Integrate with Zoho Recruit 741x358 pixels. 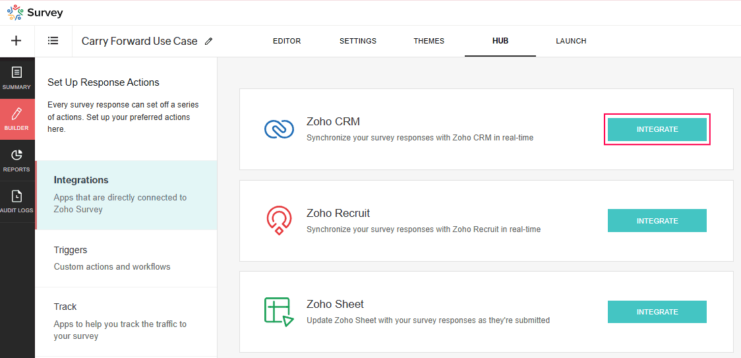pos(657,221)
